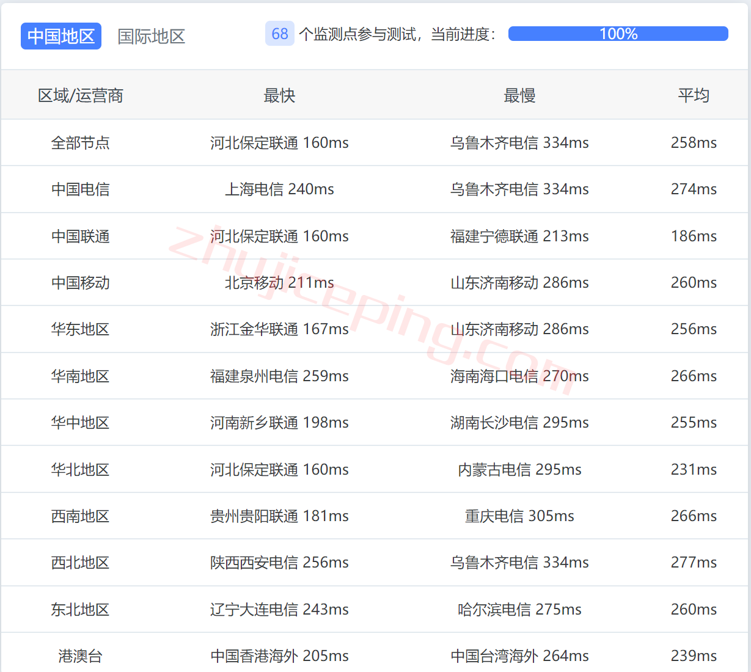Screen dimensions: 751x672
Task: Click 中国台湾海外 264ms cell
Action: click(519, 656)
